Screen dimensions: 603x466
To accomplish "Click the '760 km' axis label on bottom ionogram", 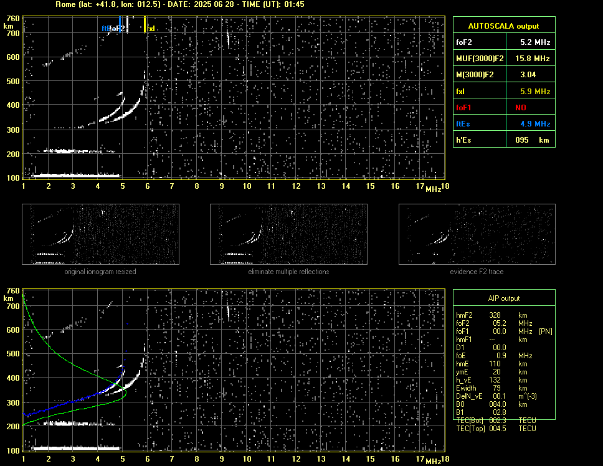I will coord(12,295).
